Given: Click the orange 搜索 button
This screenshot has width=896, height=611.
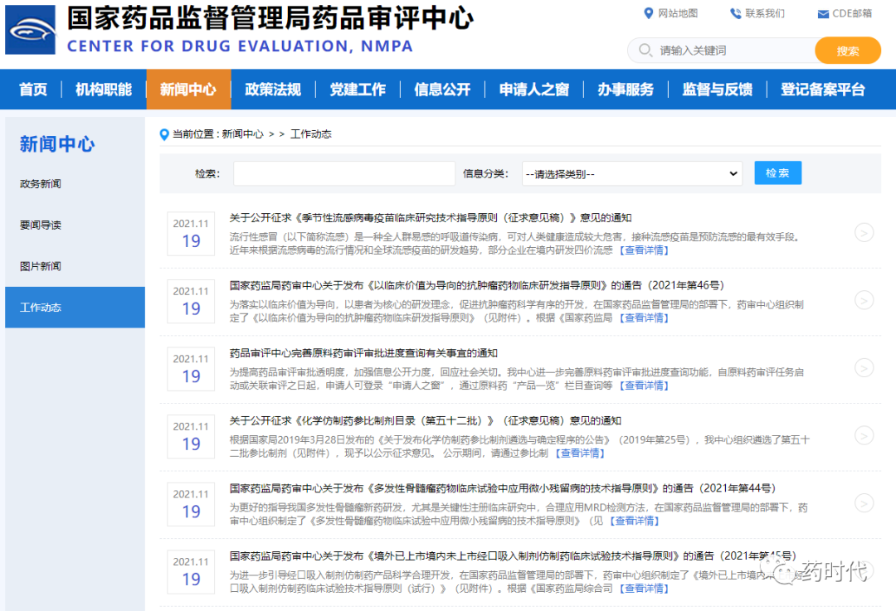Looking at the screenshot, I should [848, 51].
